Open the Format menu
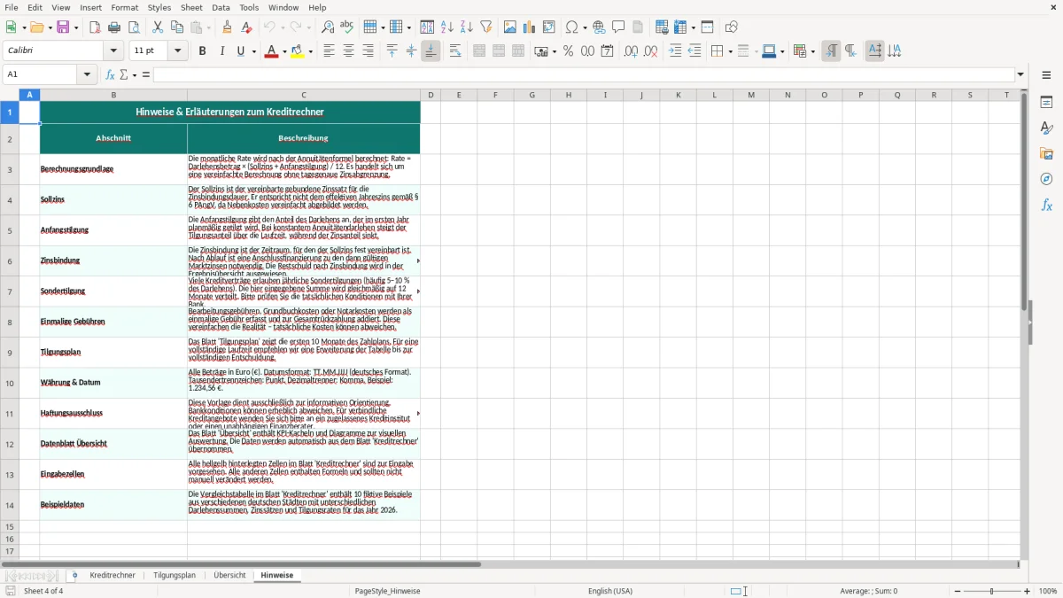1063x598 pixels. pos(124,7)
